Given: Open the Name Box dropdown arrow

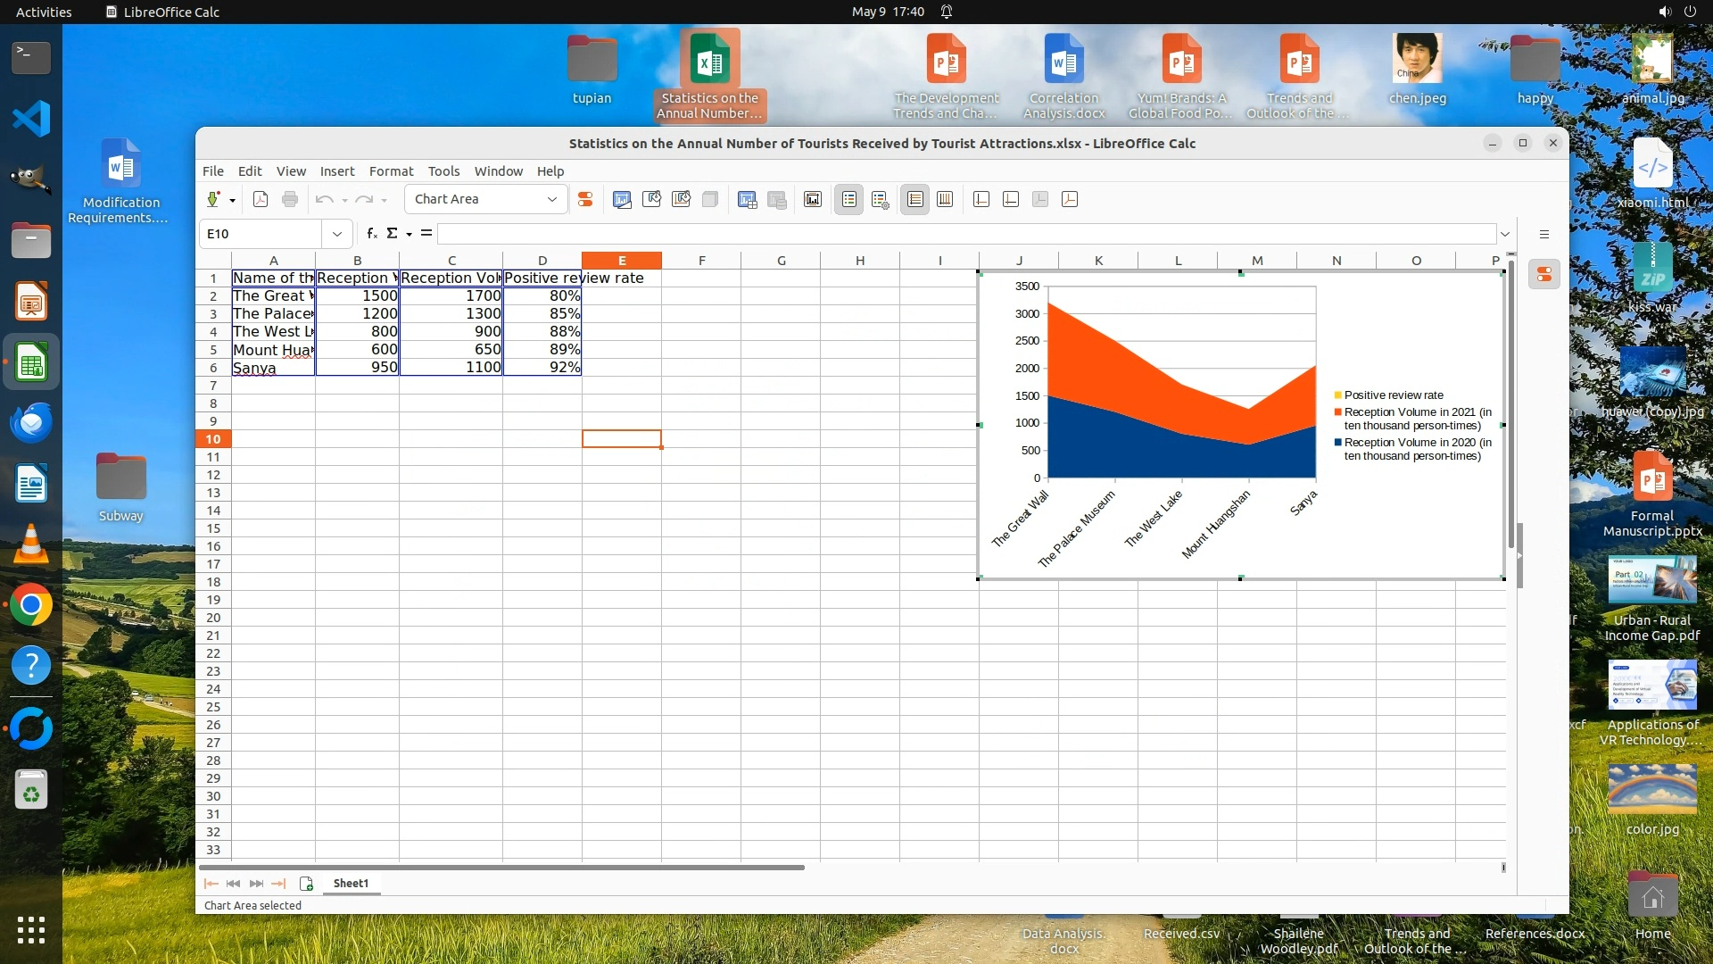Looking at the screenshot, I should (337, 234).
